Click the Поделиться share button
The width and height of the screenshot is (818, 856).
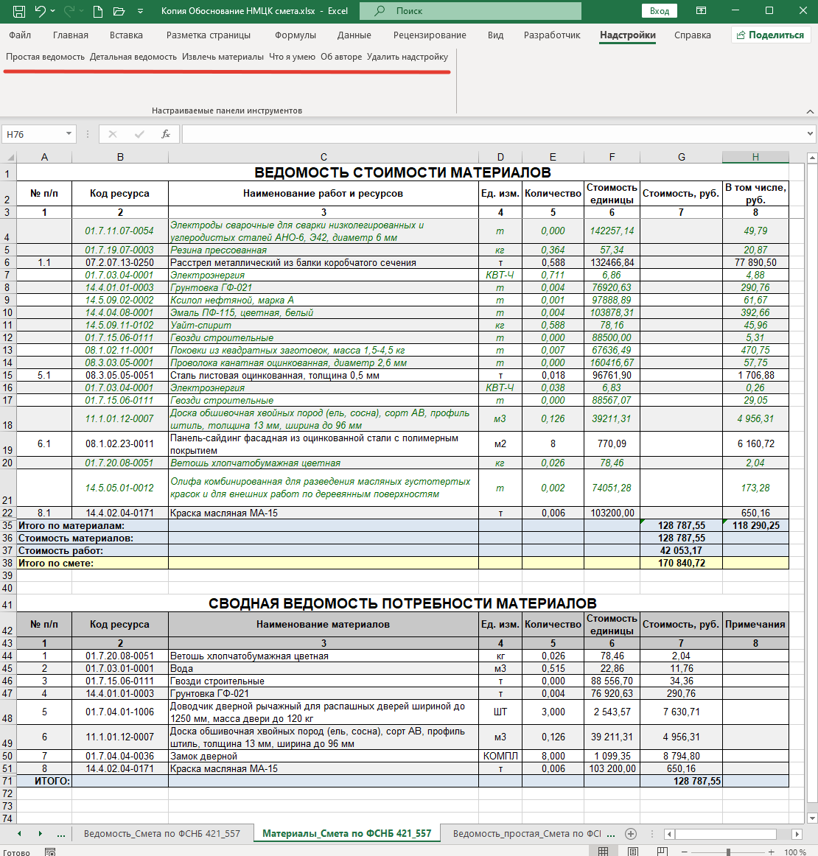[770, 35]
